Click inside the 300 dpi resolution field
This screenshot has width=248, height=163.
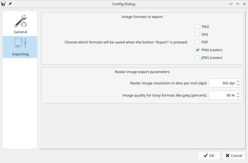pyautogui.click(x=222, y=83)
